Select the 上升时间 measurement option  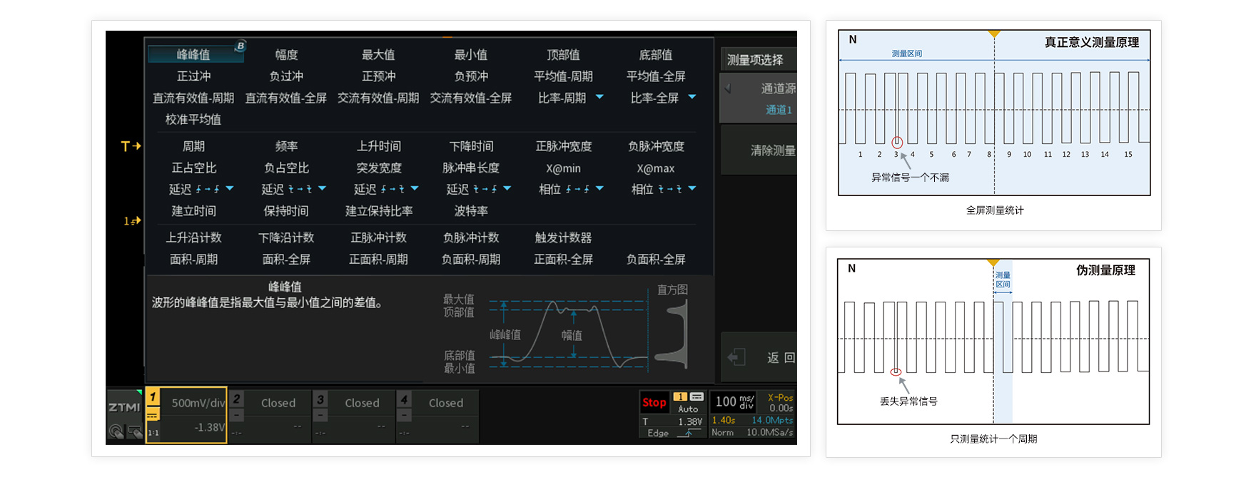click(379, 146)
